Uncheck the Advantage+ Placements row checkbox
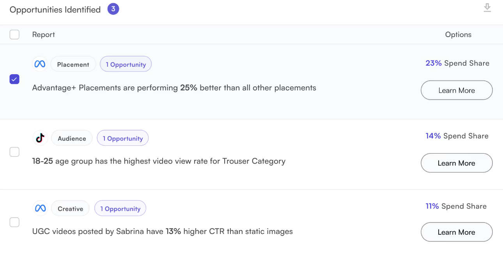The width and height of the screenshot is (503, 264). click(14, 79)
